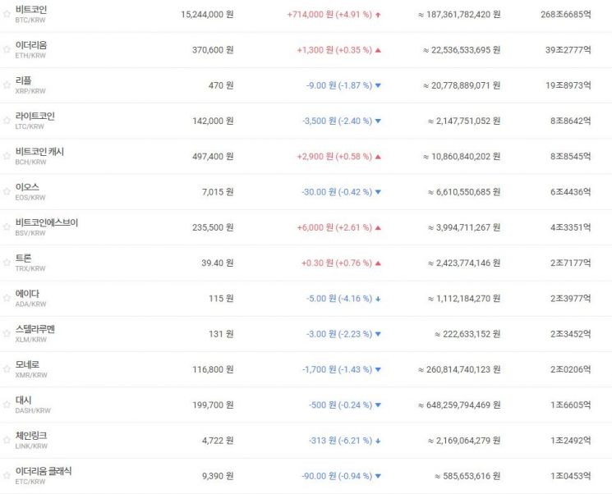Click 이더리움 market cap 39조2777억

[x=568, y=50]
